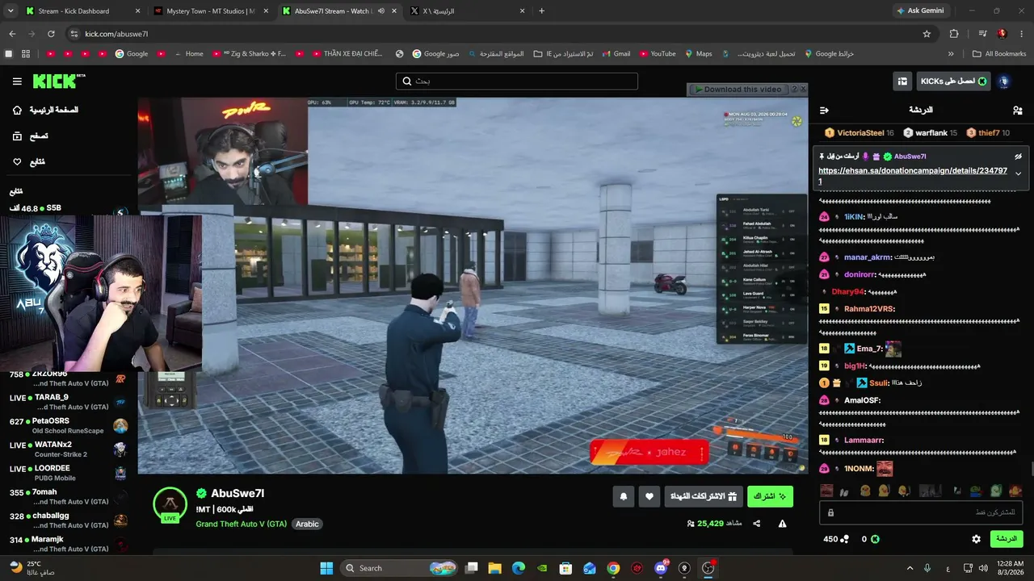Open the Windows Start menu
The height and width of the screenshot is (581, 1034).
326,568
